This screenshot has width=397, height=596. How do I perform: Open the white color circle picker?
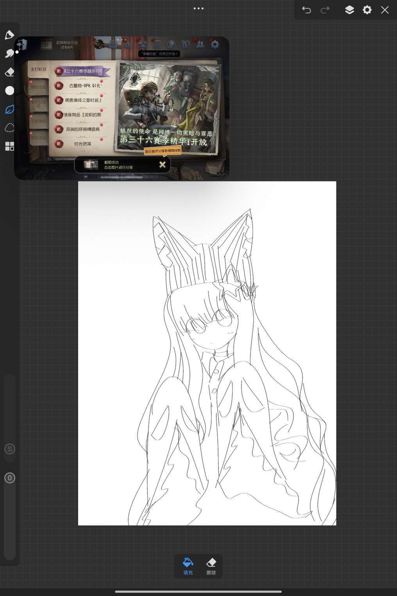[9, 91]
